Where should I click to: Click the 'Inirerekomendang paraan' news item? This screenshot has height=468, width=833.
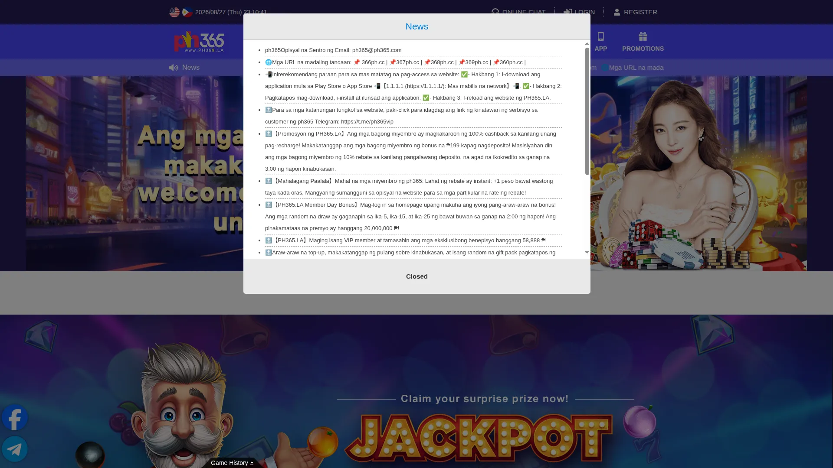coord(413,86)
